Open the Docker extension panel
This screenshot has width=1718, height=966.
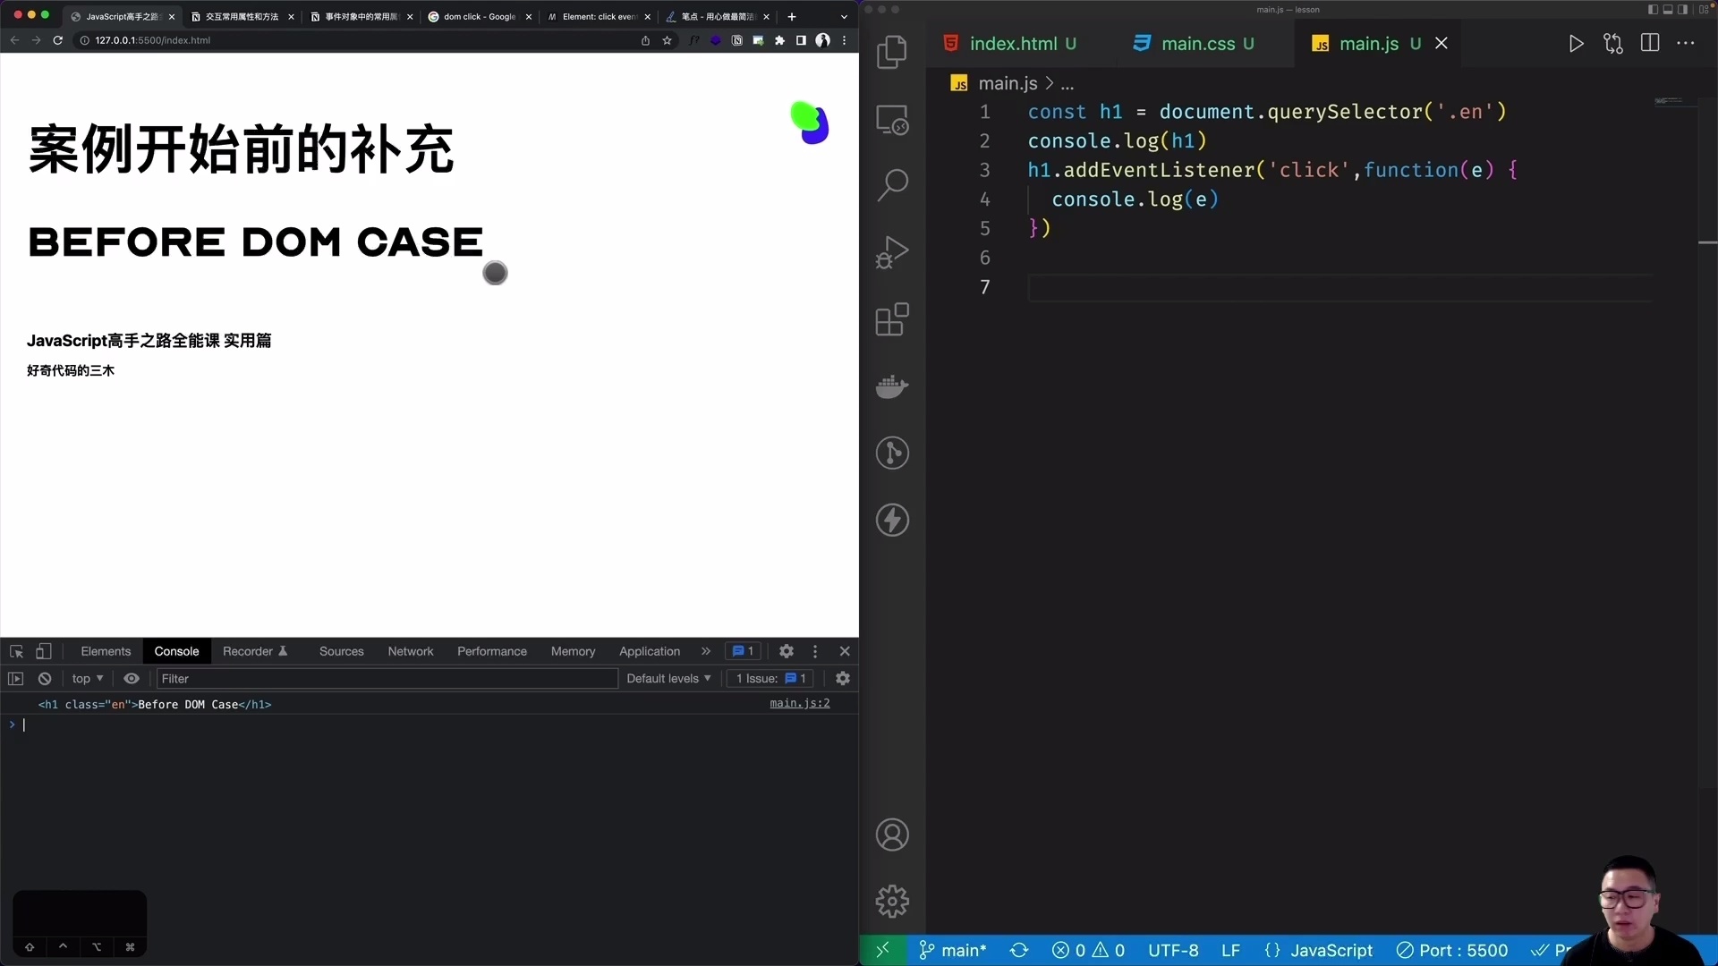892,386
